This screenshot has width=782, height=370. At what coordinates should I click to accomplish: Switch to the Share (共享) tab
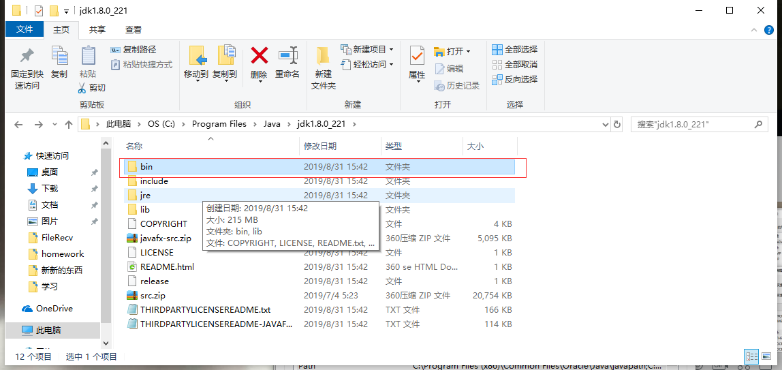click(x=97, y=30)
